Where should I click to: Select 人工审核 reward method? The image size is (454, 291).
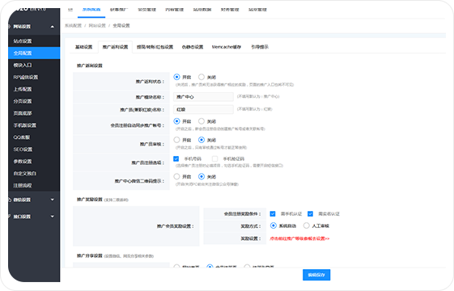pos(307,226)
